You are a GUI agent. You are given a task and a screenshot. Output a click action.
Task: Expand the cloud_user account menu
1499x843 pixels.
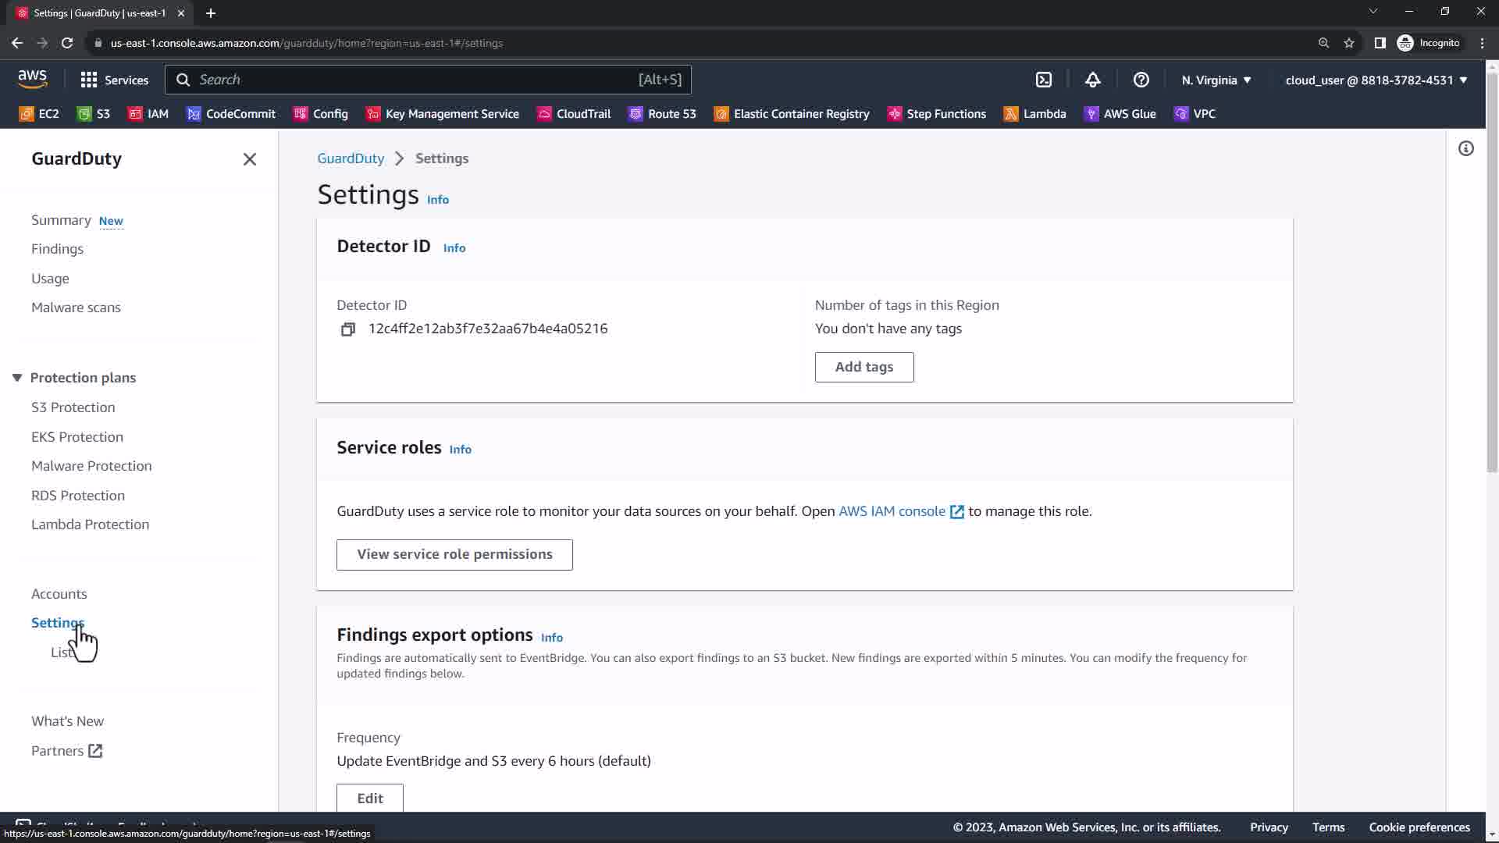[1376, 80]
